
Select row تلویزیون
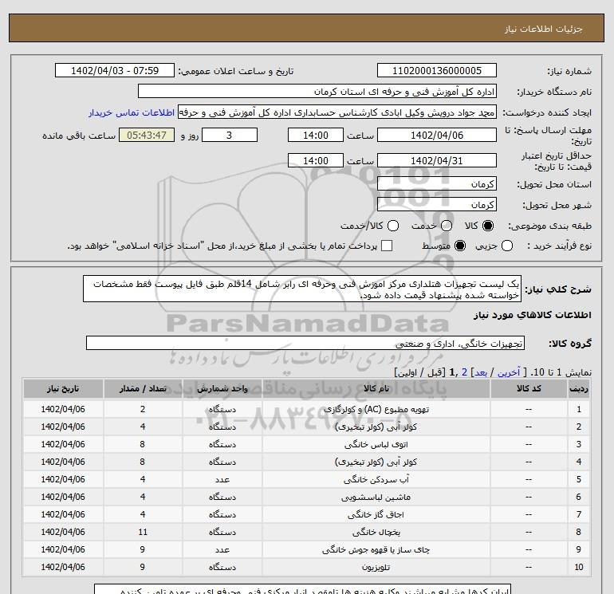[x=306, y=568]
